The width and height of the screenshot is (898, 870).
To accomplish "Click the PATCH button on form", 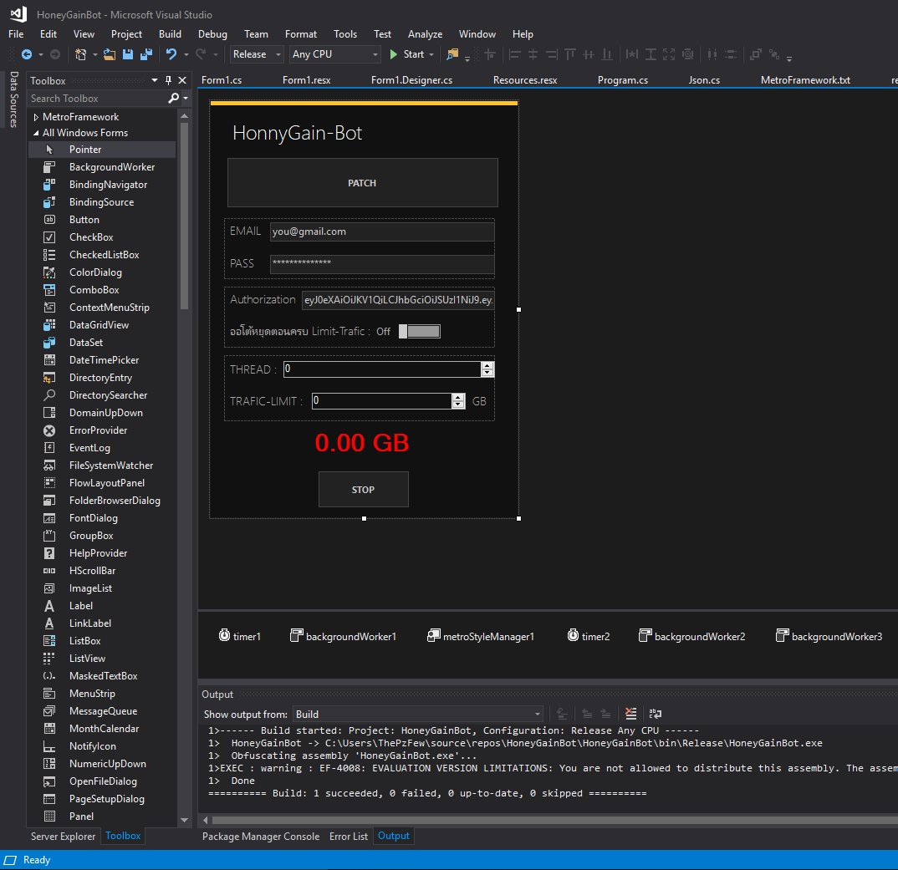I will [363, 182].
